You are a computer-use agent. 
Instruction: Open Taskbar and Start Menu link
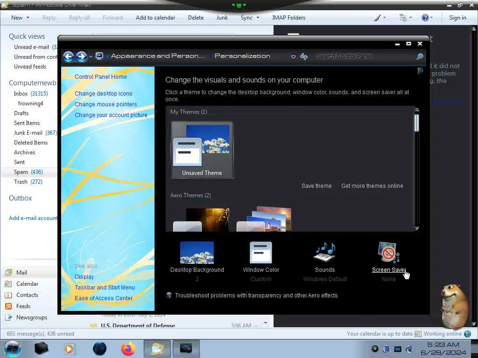coord(105,287)
